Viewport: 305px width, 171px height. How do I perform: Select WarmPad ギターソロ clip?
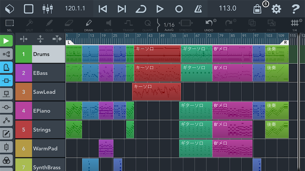coord(195,148)
